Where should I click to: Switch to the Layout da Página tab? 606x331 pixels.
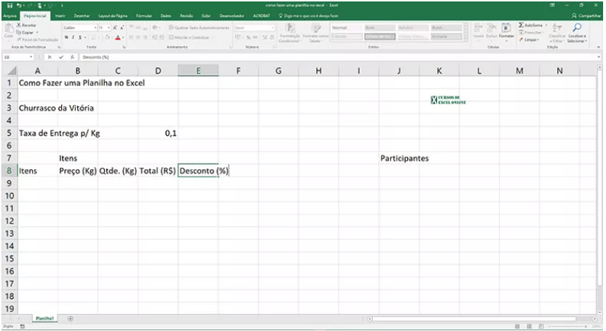(x=111, y=15)
